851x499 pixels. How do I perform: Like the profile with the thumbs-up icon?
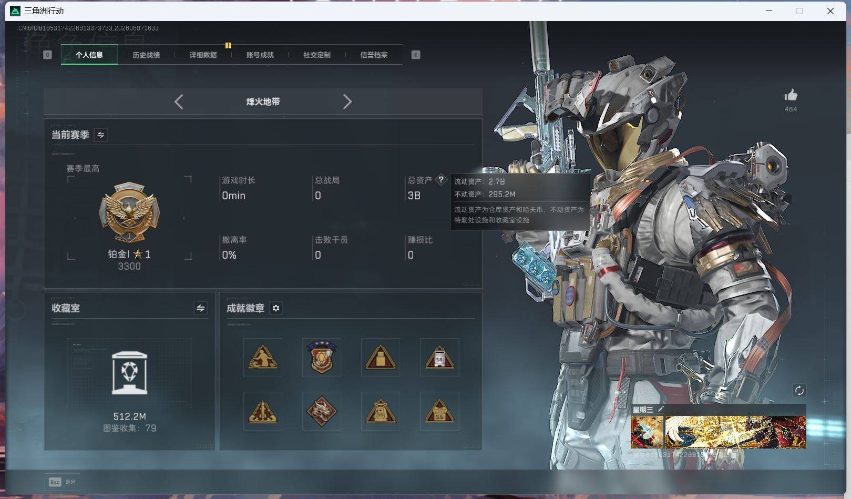[791, 95]
